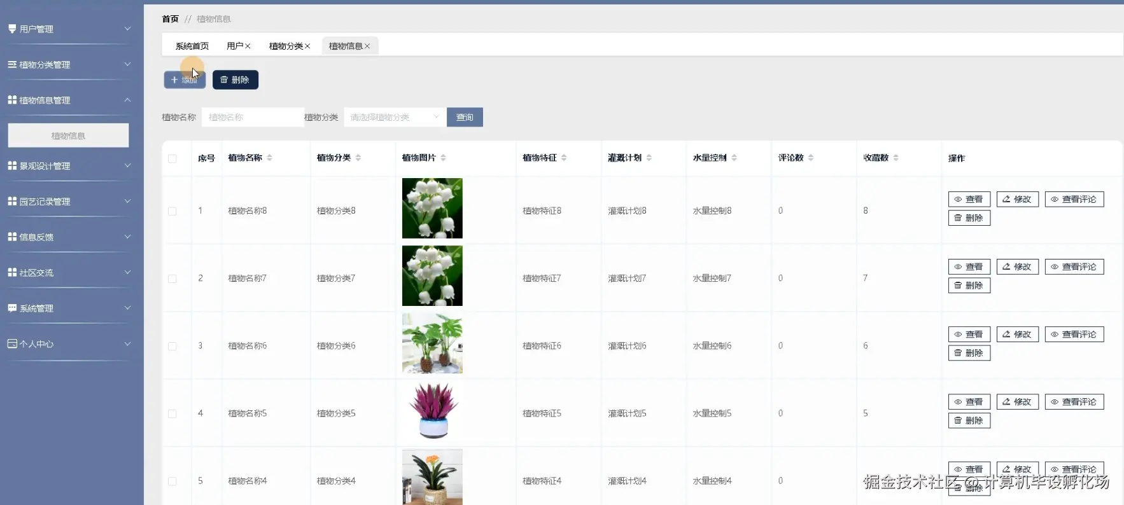
Task: Check the row for 植物名称7
Action: coord(172,279)
